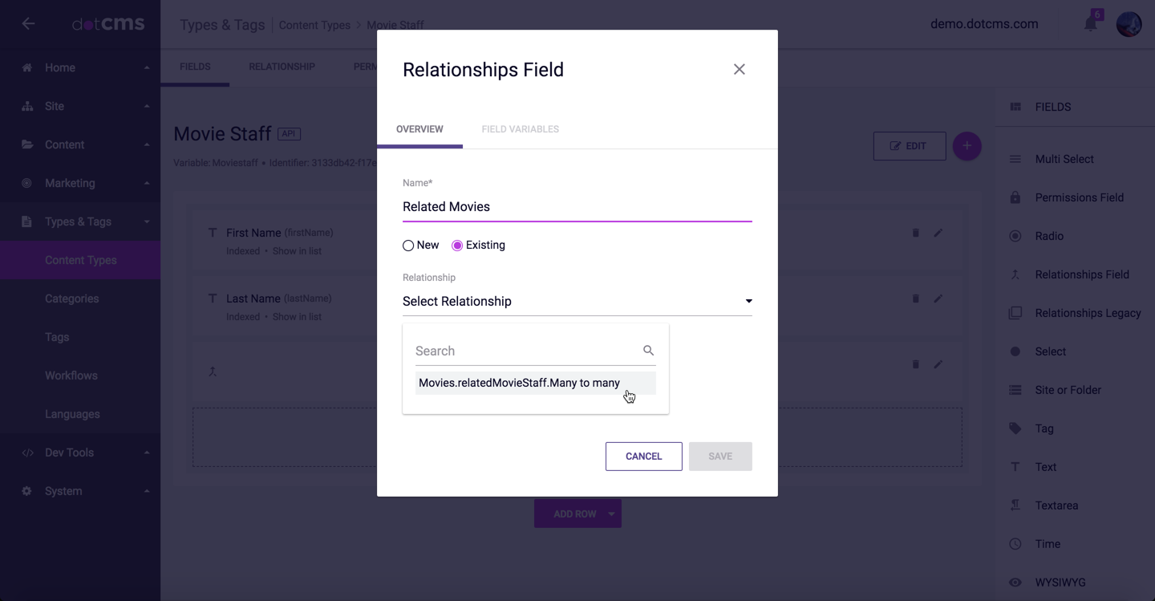Click the purple plus add button
Image resolution: width=1155 pixels, height=601 pixels.
(967, 146)
